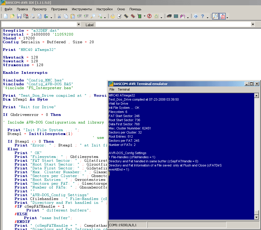Click the Print icon in toolbar
Image resolution: width=261 pixels, height=230 pixels.
click(x=33, y=16)
